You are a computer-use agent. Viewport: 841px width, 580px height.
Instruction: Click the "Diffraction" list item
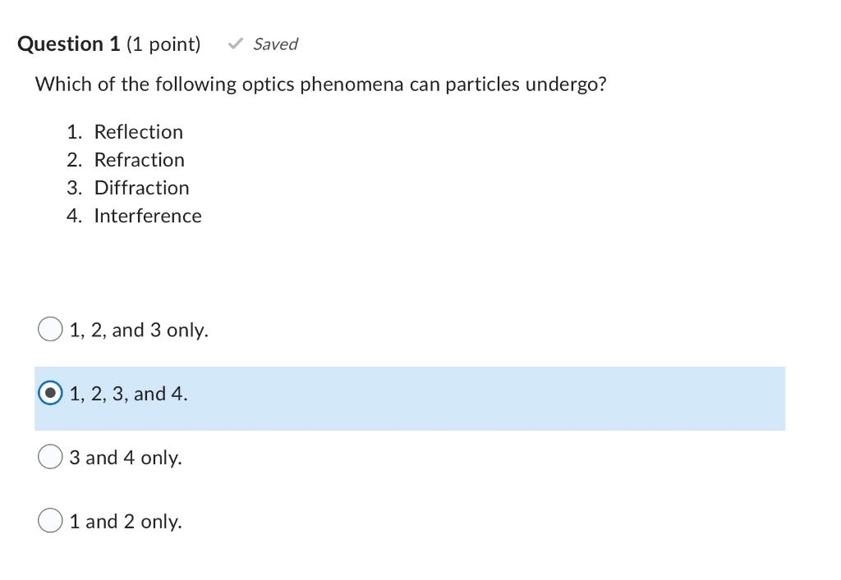(141, 188)
